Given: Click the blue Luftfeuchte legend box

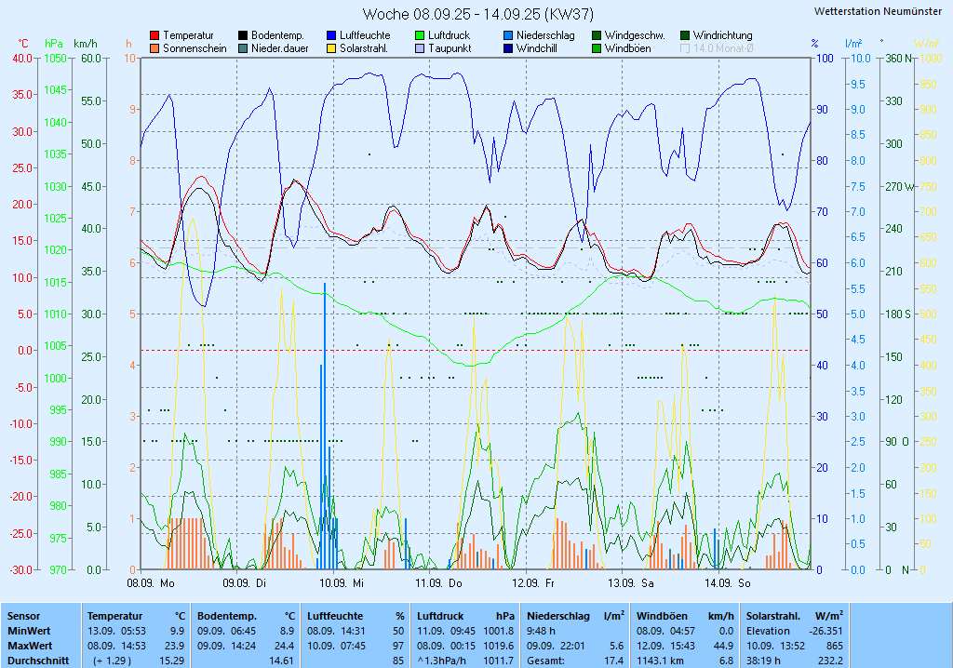Looking at the screenshot, I should tap(331, 35).
